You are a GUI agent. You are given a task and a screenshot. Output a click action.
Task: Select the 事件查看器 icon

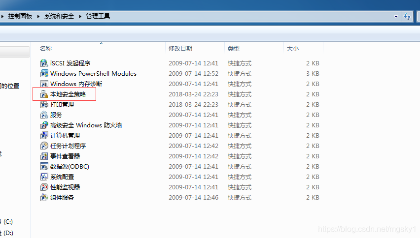(44, 156)
